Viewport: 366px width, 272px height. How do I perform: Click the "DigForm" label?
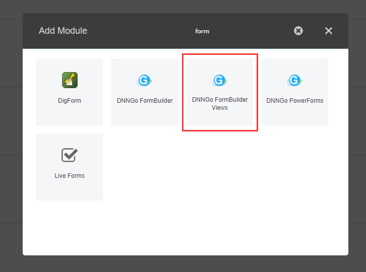click(70, 101)
